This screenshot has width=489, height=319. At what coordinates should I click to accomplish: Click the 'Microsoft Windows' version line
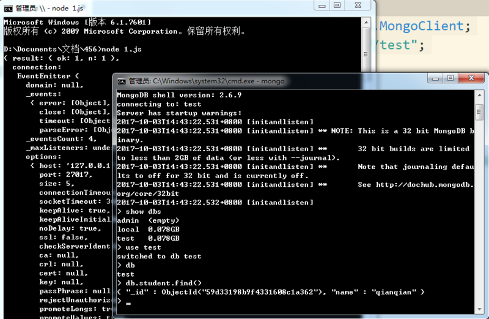[x=78, y=22]
